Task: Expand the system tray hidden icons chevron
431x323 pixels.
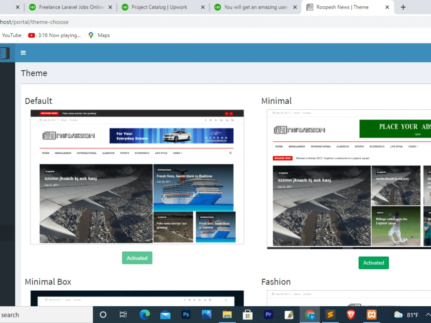Action: (428, 315)
